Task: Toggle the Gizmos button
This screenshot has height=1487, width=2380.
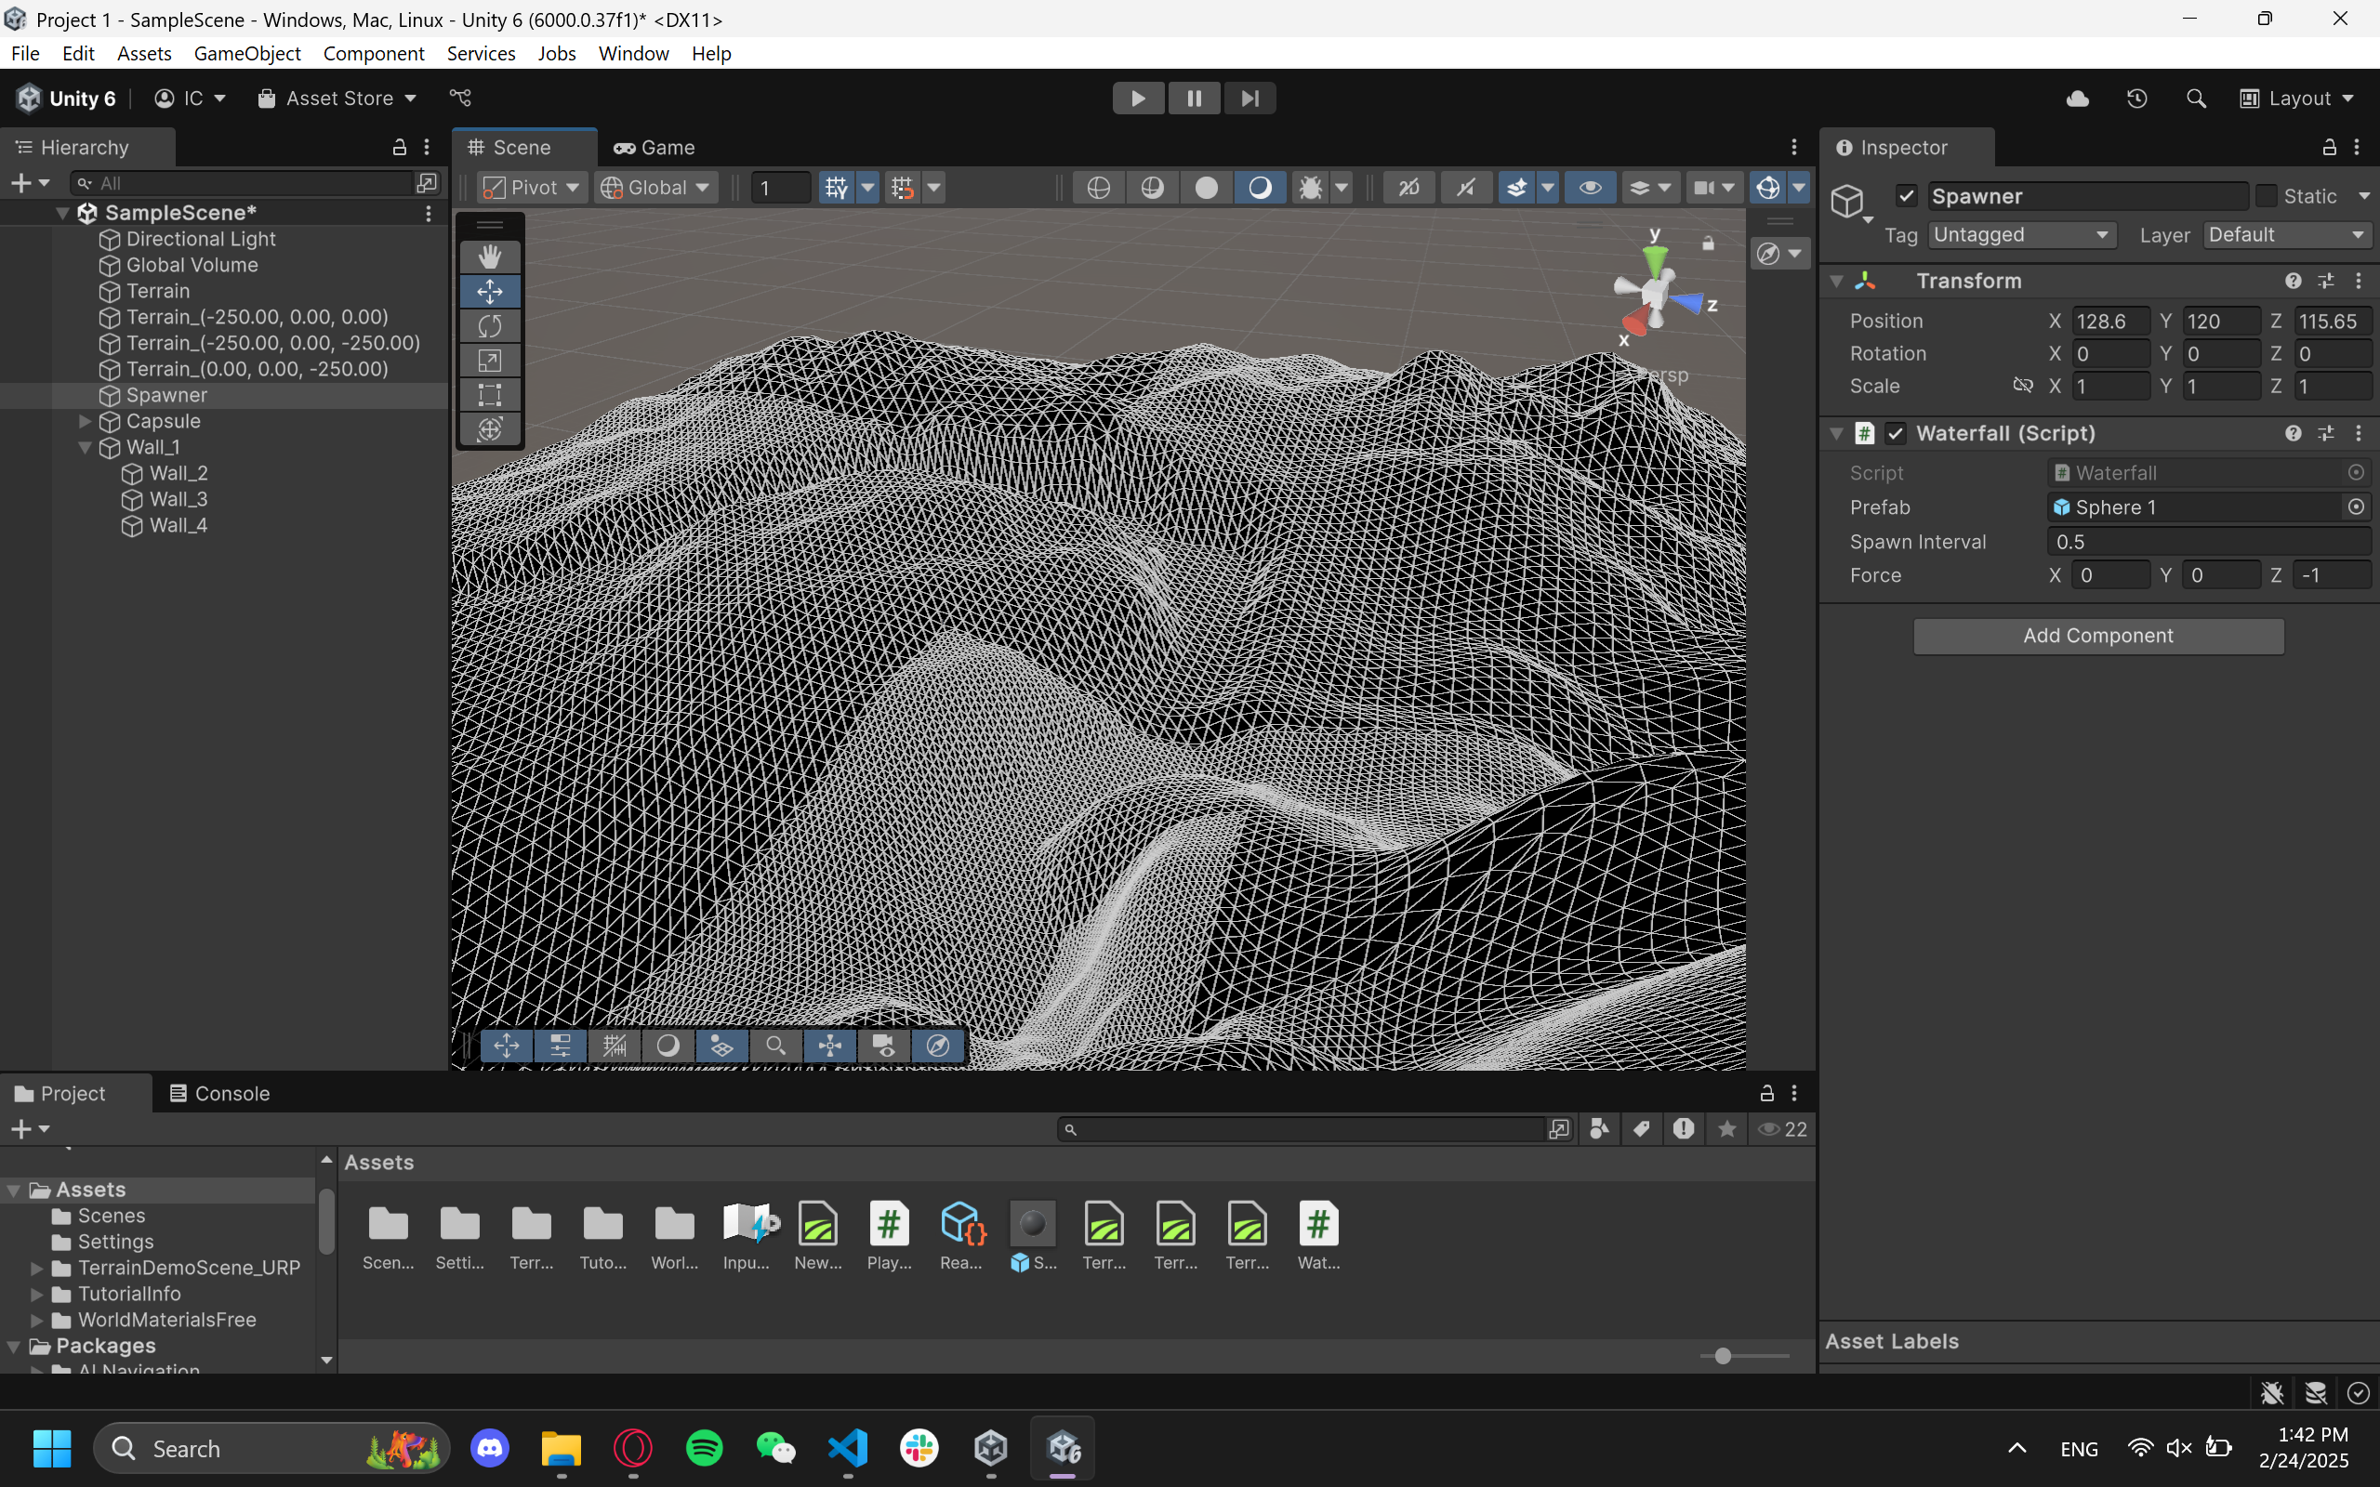Action: click(1767, 188)
